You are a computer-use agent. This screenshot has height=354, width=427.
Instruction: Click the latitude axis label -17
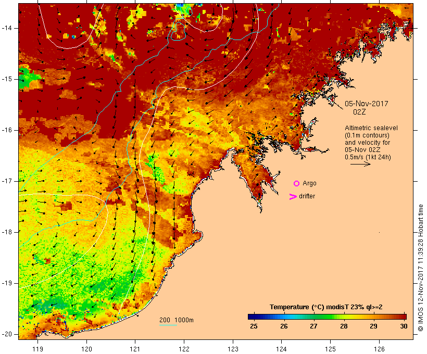click(x=7, y=181)
